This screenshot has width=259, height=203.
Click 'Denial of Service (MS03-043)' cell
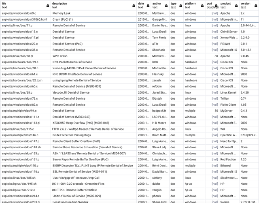point(93,117)
